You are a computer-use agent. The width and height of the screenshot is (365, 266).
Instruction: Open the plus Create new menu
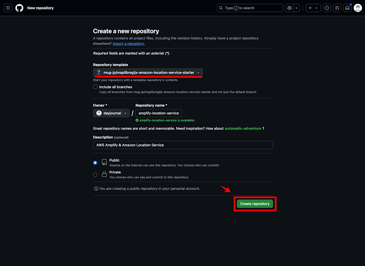(x=313, y=8)
